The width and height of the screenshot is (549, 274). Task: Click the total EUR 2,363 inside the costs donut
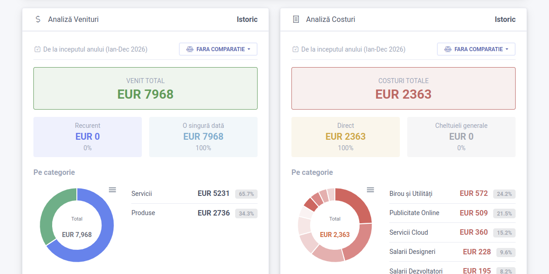click(x=334, y=234)
